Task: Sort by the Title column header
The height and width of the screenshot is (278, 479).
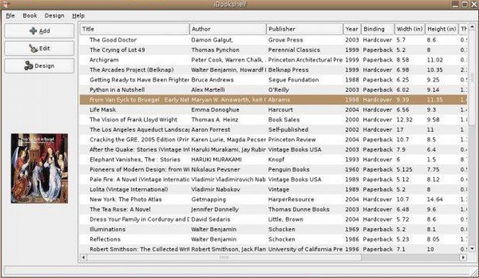Action: tap(135, 29)
